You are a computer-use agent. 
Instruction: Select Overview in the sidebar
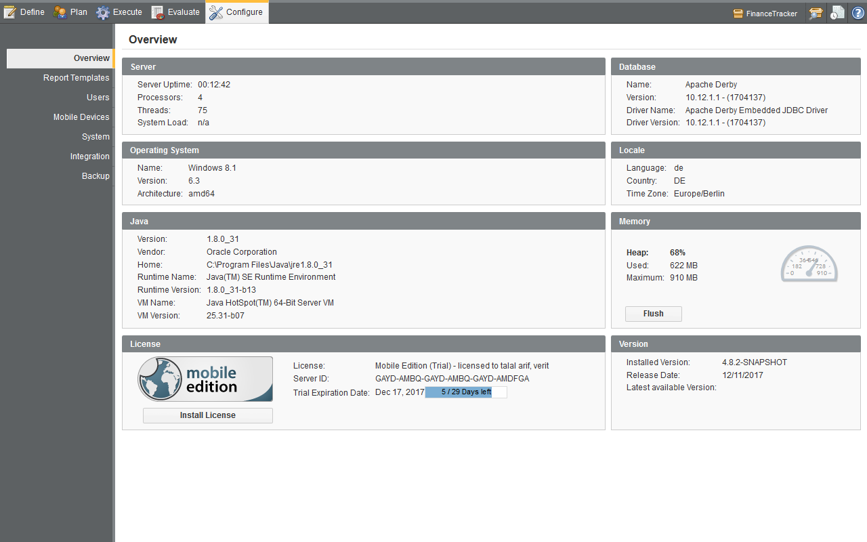coord(60,58)
